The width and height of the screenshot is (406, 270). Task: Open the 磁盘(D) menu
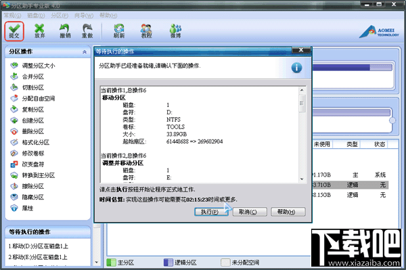(36, 16)
